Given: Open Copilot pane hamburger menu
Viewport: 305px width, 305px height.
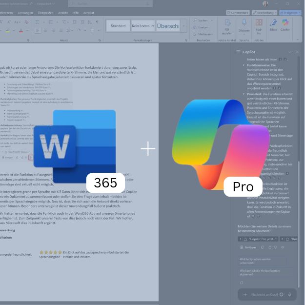Looking at the screenshot, I should 238,52.
